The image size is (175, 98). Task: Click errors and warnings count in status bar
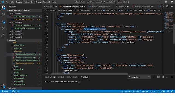click(16, 91)
